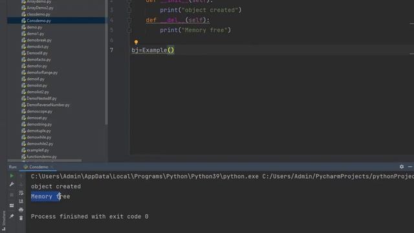Viewport: 414px width, 233px height.
Task: Open exampleif.py file
Action: click(x=38, y=150)
